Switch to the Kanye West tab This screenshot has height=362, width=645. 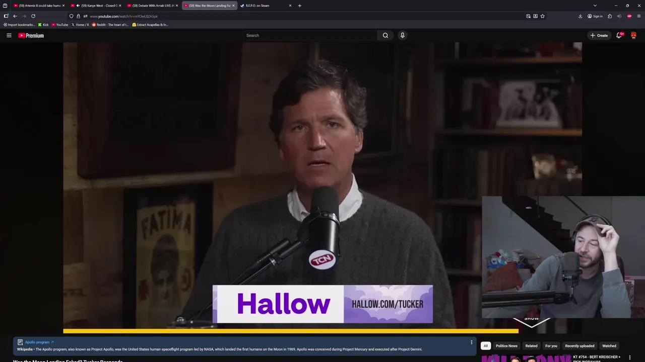click(96, 6)
